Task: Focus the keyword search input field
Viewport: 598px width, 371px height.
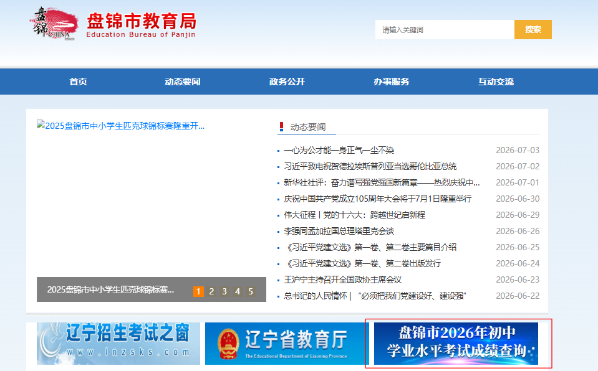Action: coord(445,30)
